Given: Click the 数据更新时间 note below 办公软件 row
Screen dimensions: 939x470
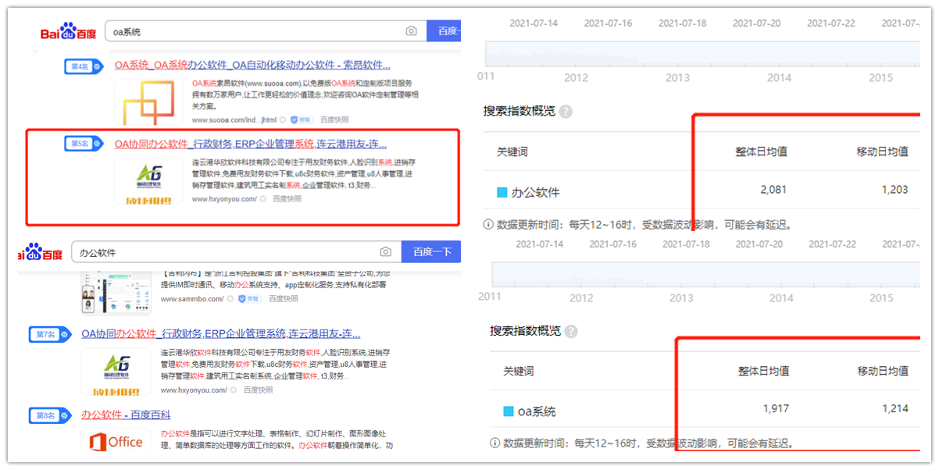Looking at the screenshot, I should coord(644,225).
